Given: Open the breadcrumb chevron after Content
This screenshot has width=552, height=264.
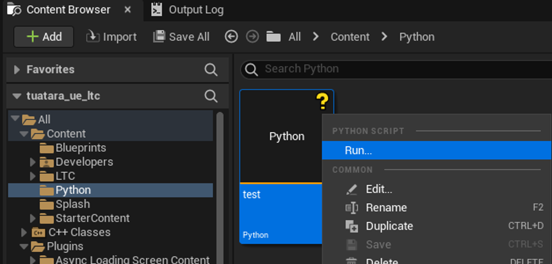Looking at the screenshot, I should click(x=384, y=37).
